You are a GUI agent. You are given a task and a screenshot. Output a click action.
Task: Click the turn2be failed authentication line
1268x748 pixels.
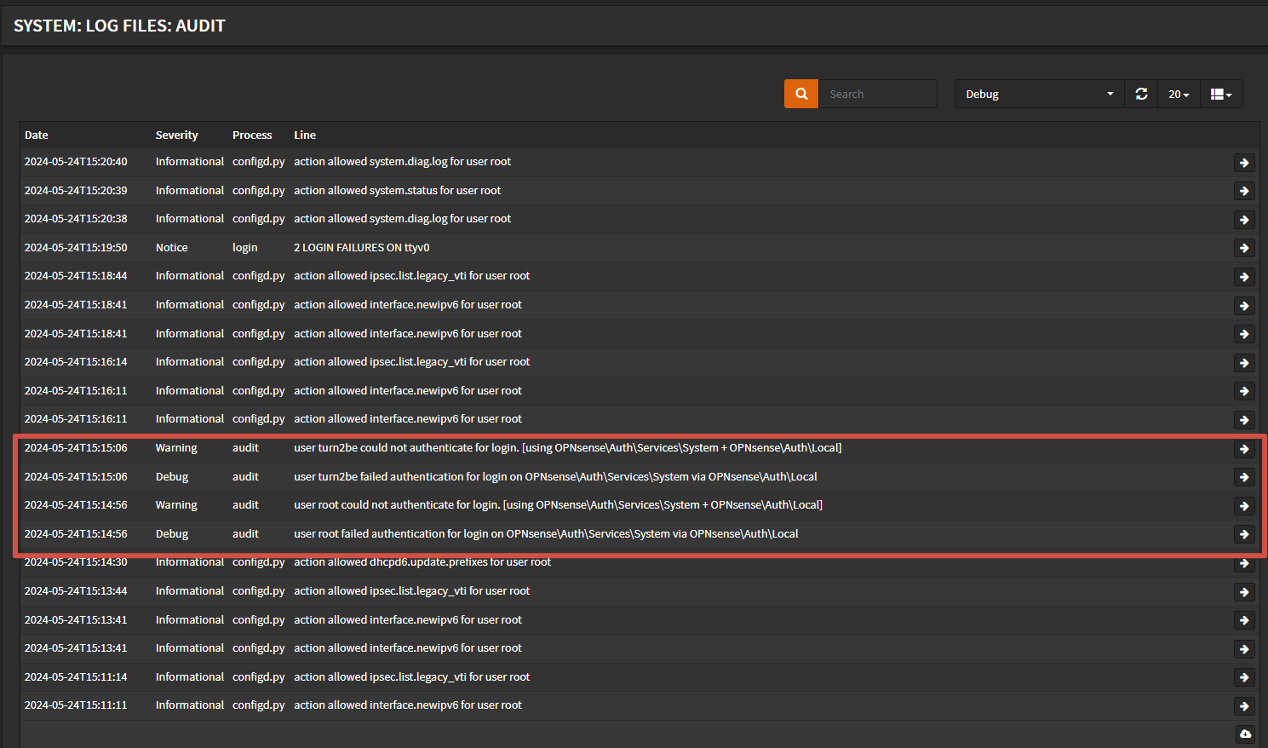tap(555, 476)
